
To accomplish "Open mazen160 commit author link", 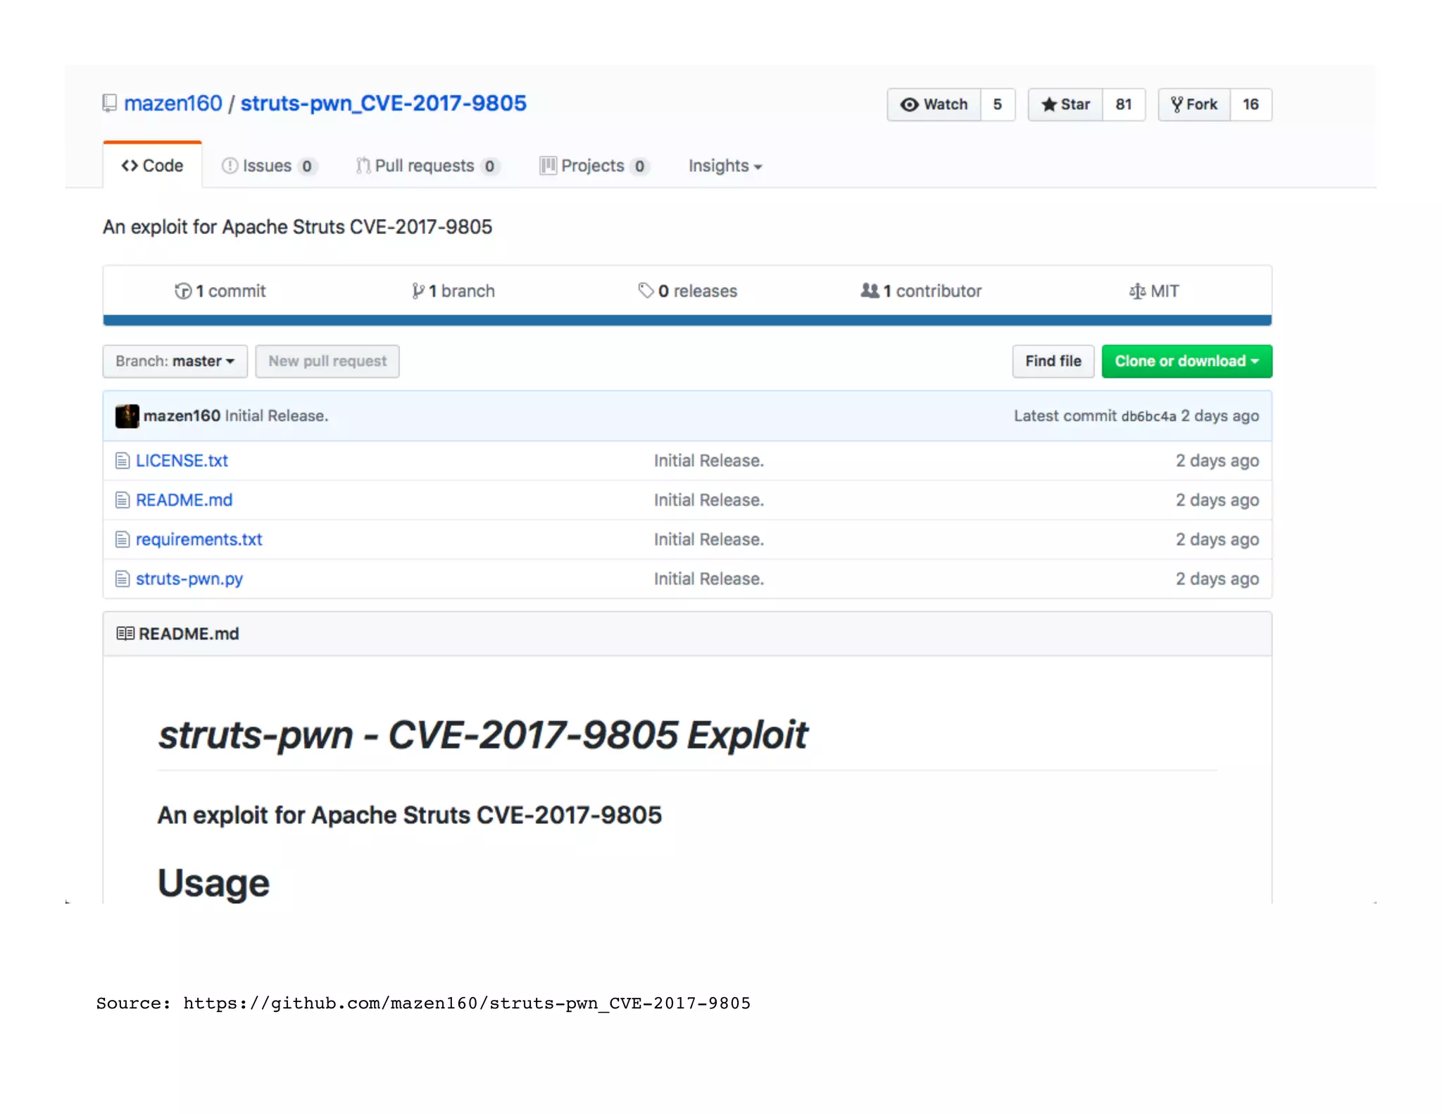I will 182,415.
